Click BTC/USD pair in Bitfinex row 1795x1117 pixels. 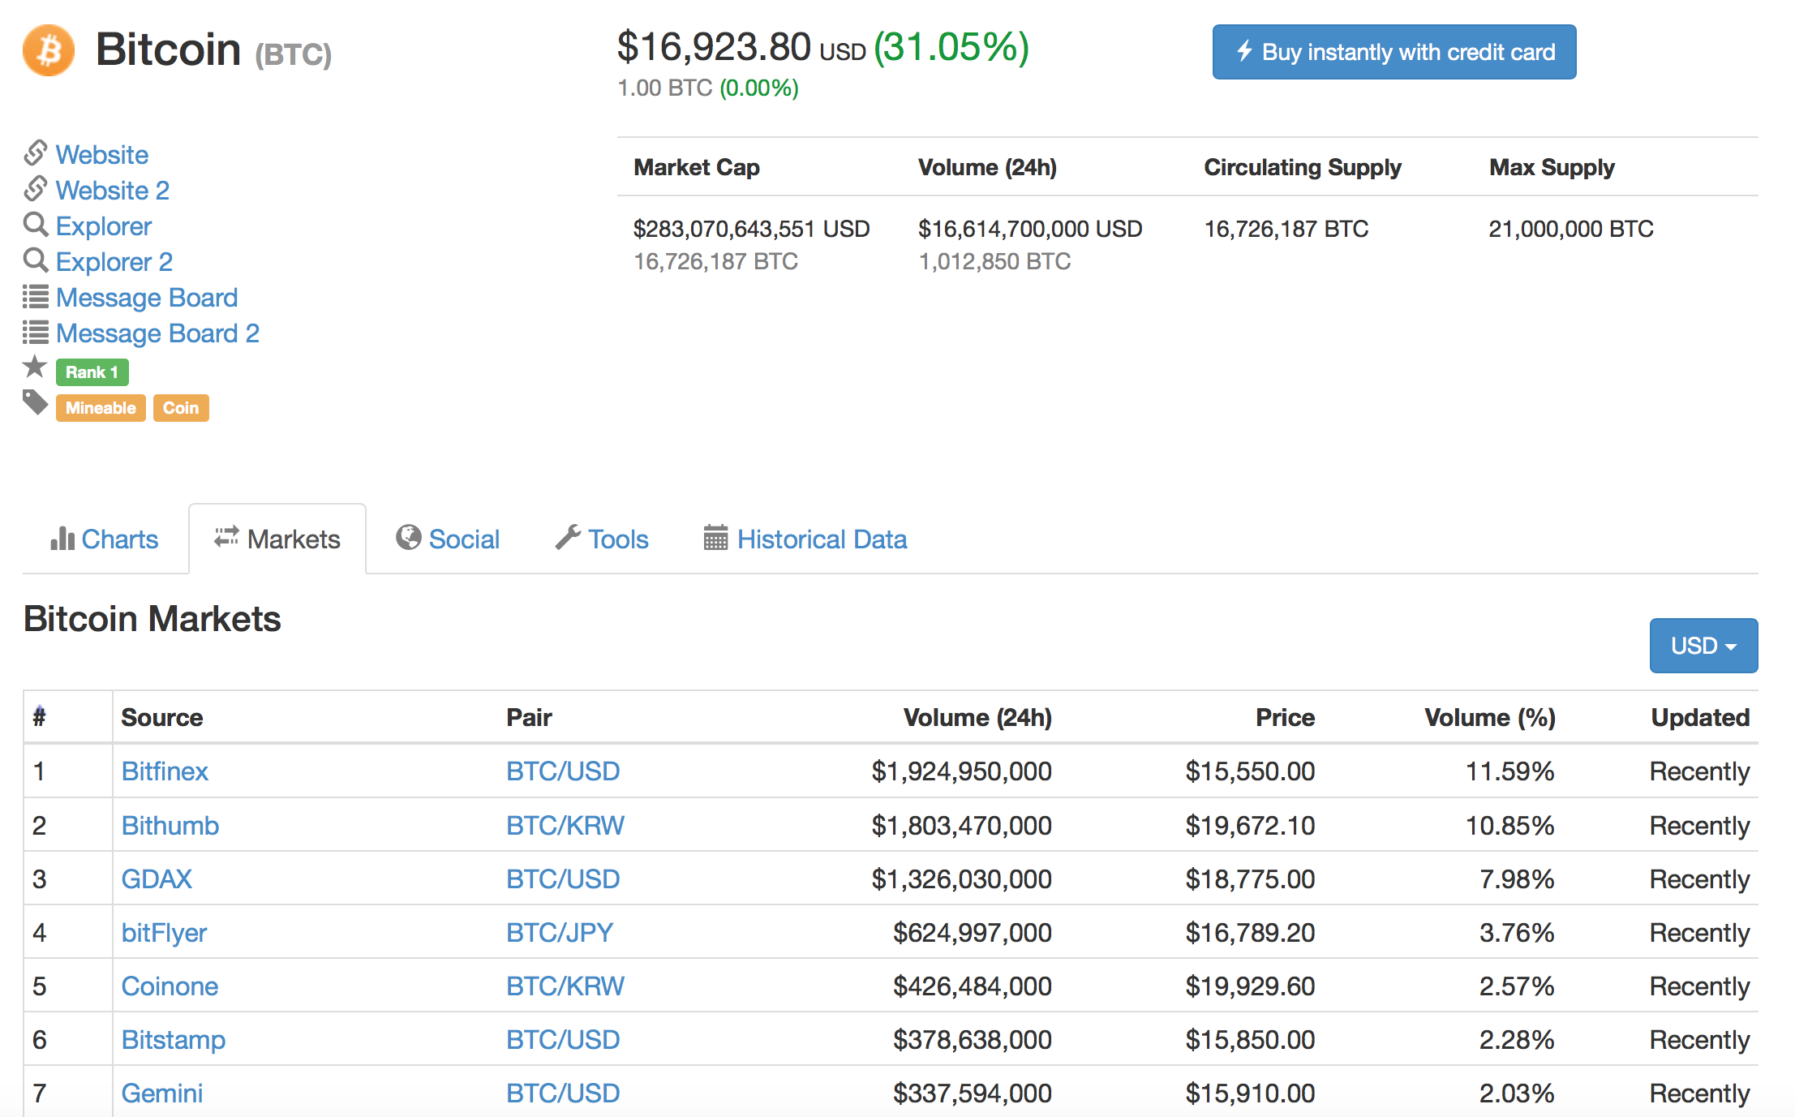tap(563, 771)
